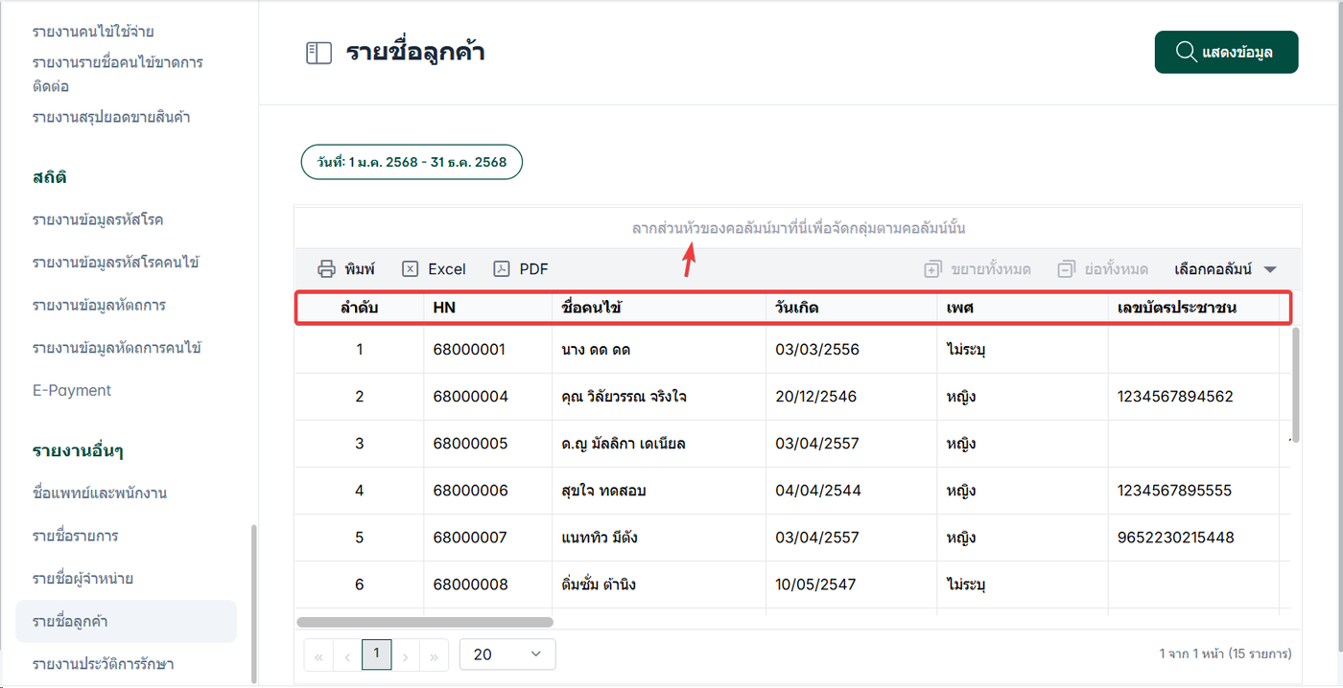Click HN cell 68000004
This screenshot has width=1343, height=688.
click(470, 396)
